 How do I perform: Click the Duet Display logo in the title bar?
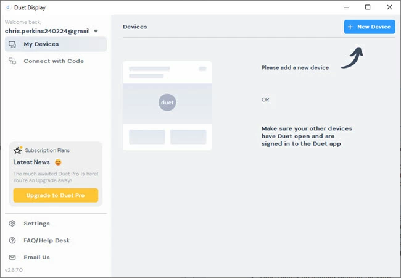click(7, 7)
